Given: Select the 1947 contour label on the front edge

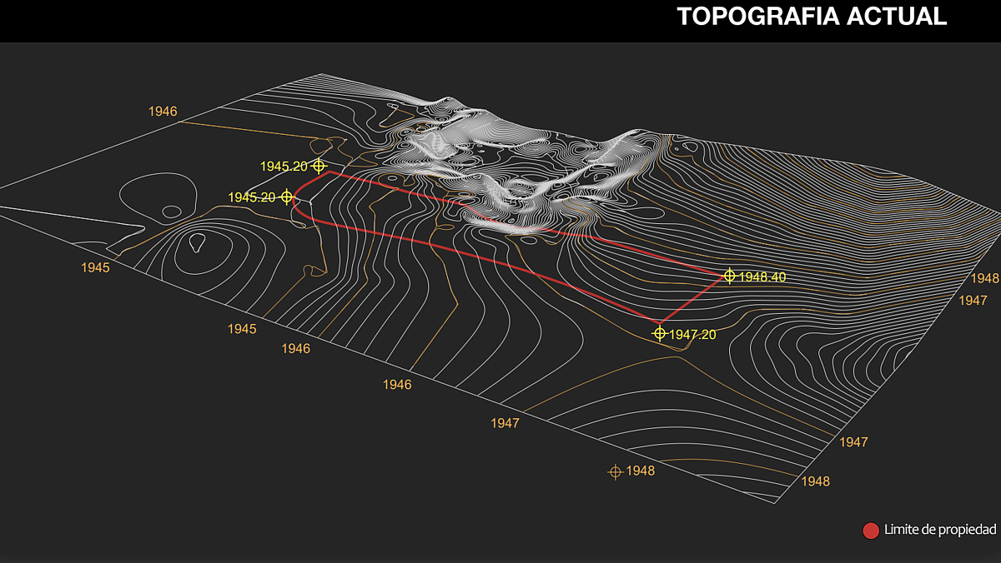Looking at the screenshot, I should pos(506,423).
